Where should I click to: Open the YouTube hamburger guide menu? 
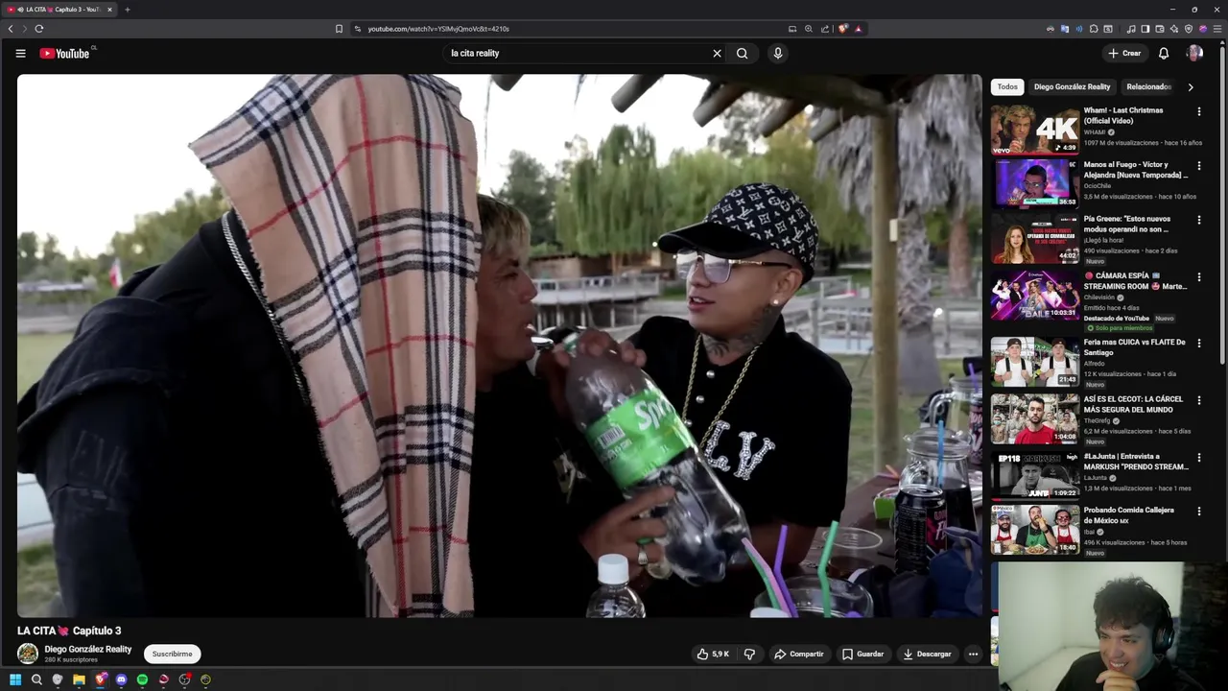coord(20,53)
